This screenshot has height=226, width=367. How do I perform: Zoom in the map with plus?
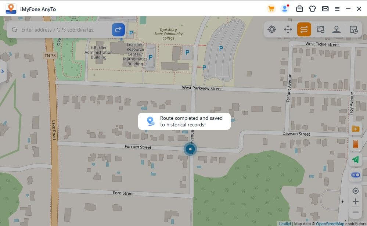click(x=355, y=201)
